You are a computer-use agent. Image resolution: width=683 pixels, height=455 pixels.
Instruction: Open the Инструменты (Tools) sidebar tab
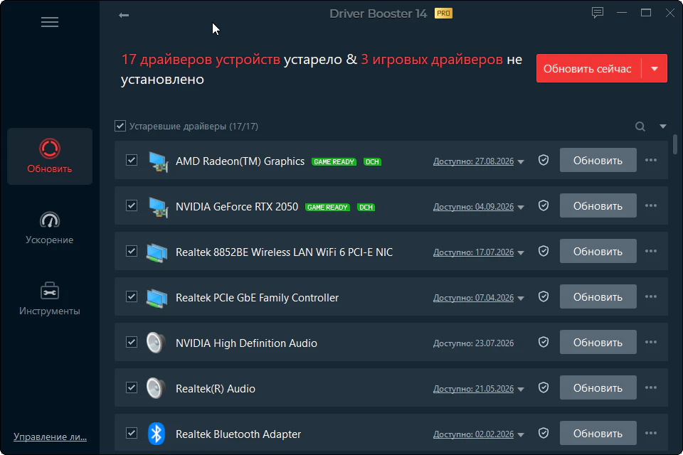[50, 299]
